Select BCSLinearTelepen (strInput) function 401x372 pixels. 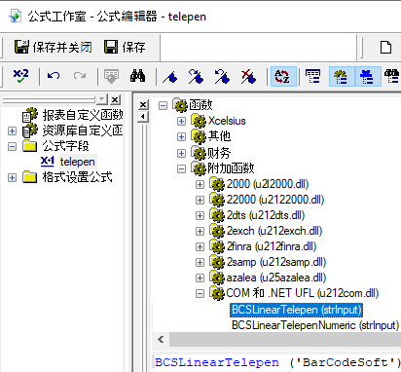tap(296, 310)
